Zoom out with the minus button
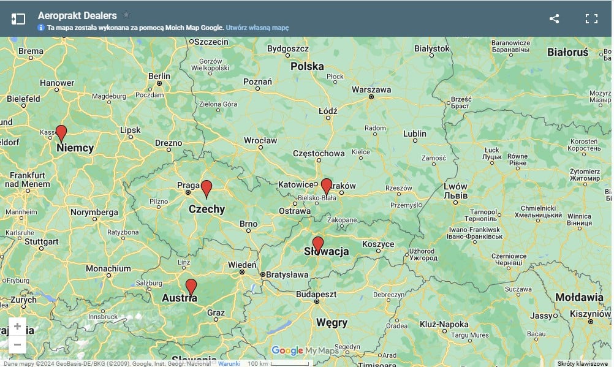Image resolution: width=614 pixels, height=367 pixels. pos(17,344)
